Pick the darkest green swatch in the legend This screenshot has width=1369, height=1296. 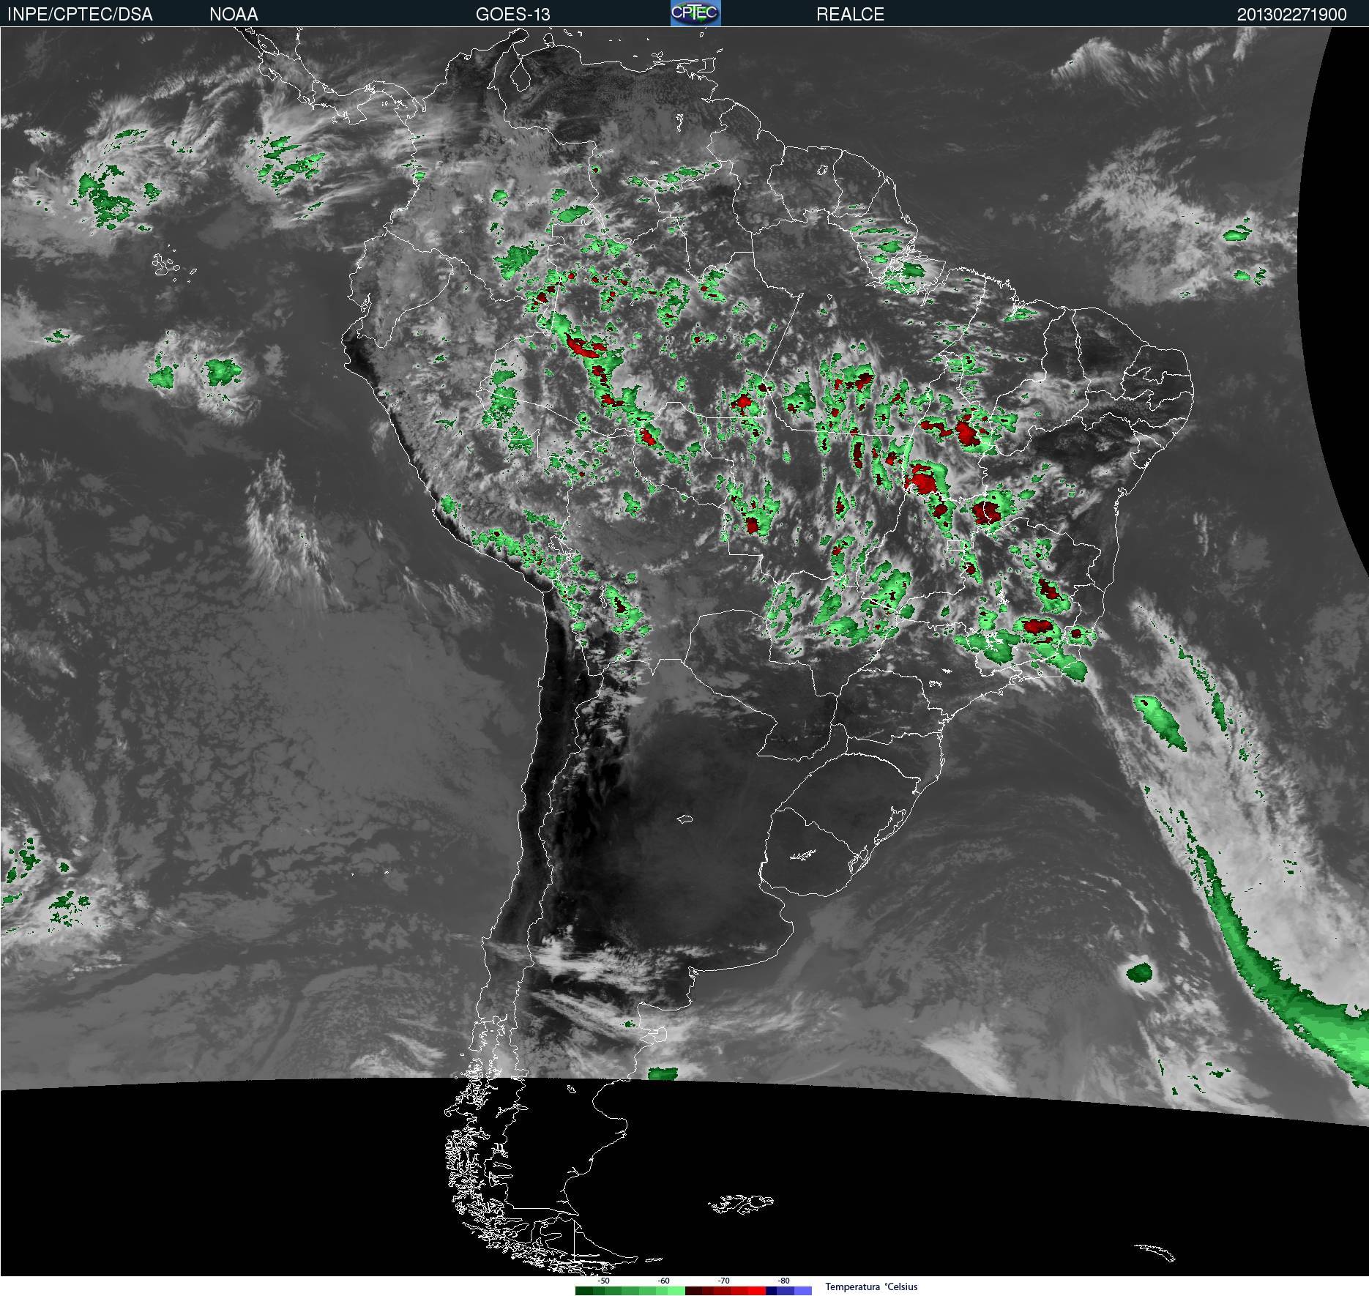pyautogui.click(x=584, y=1291)
